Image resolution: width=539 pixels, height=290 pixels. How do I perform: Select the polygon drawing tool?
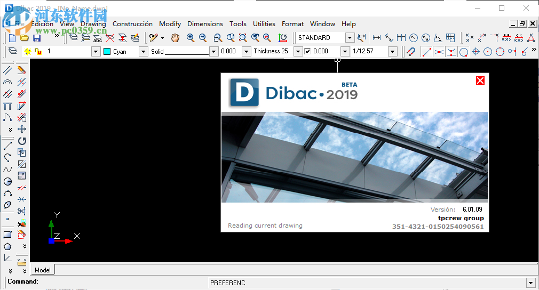[x=7, y=246]
